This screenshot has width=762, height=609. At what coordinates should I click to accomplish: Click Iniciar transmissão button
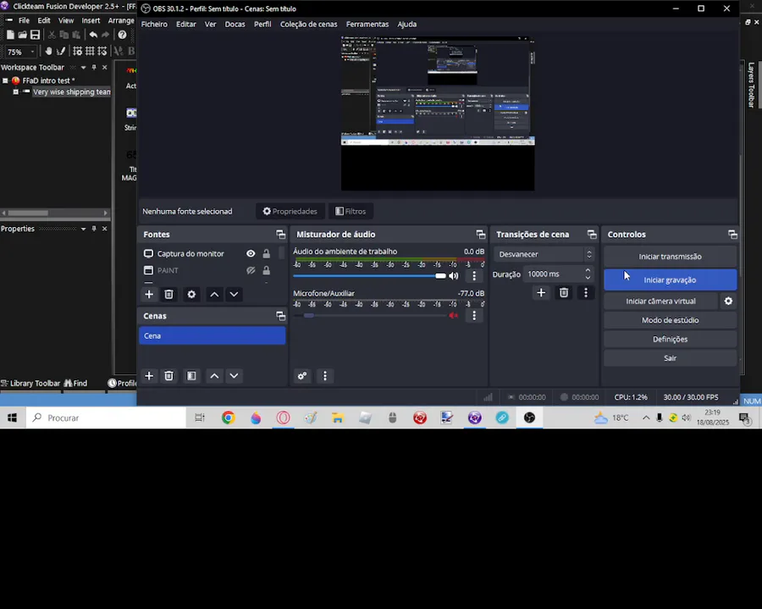671,257
